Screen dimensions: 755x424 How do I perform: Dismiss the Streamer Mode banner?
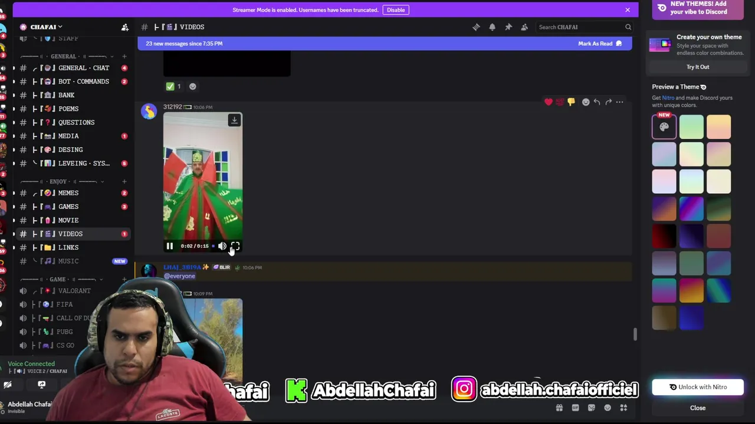point(628,9)
